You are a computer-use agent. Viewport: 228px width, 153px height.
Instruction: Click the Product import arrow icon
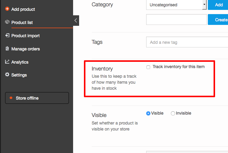[7, 35]
